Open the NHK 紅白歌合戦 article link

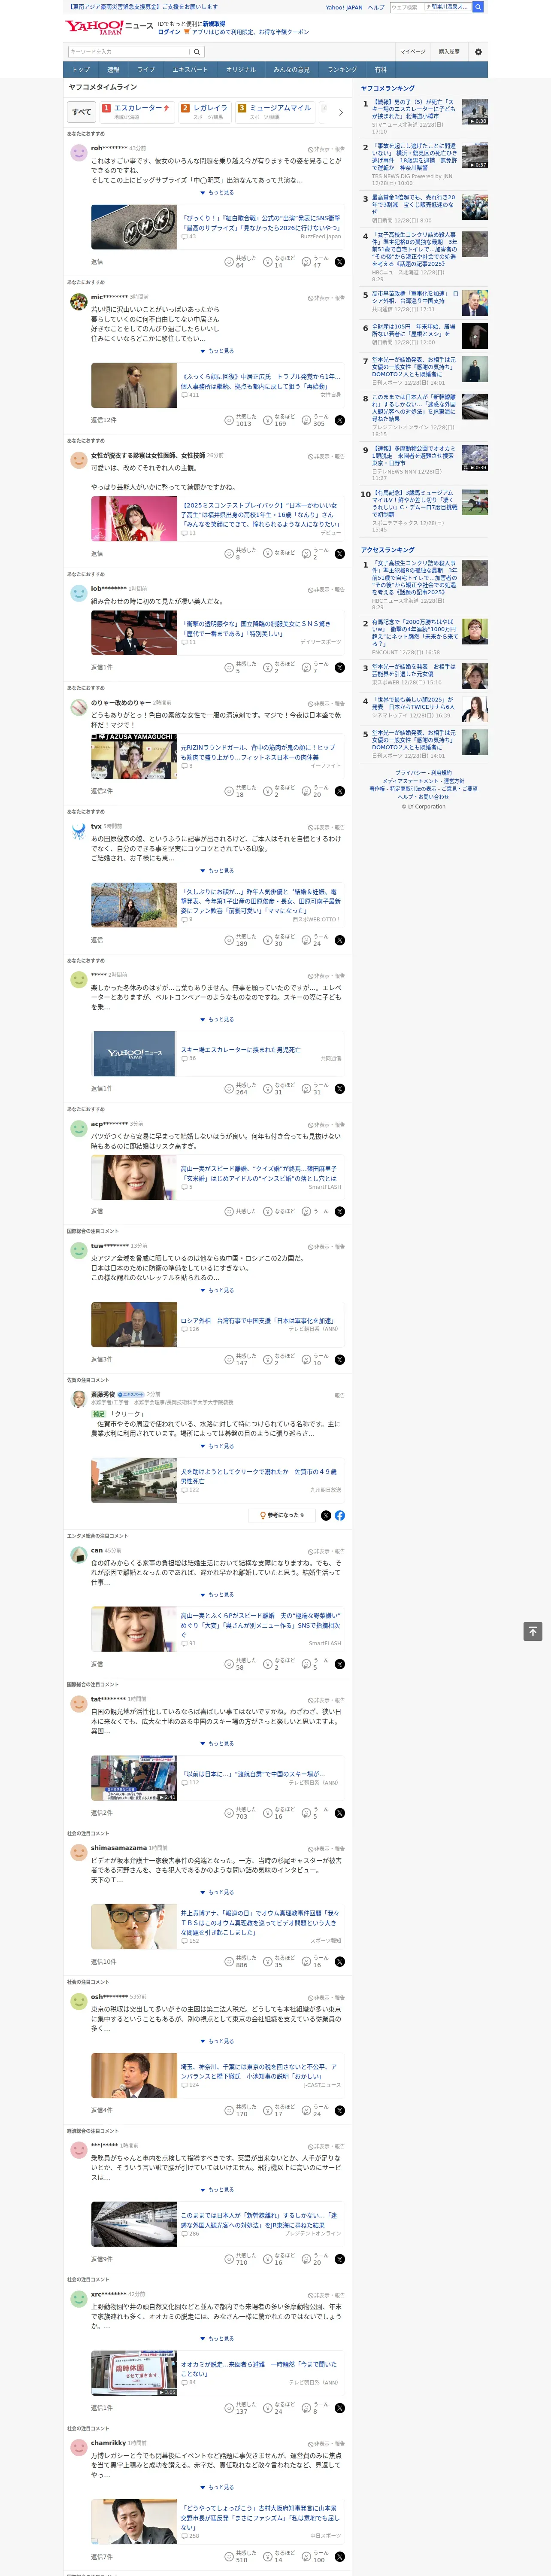pyautogui.click(x=217, y=228)
